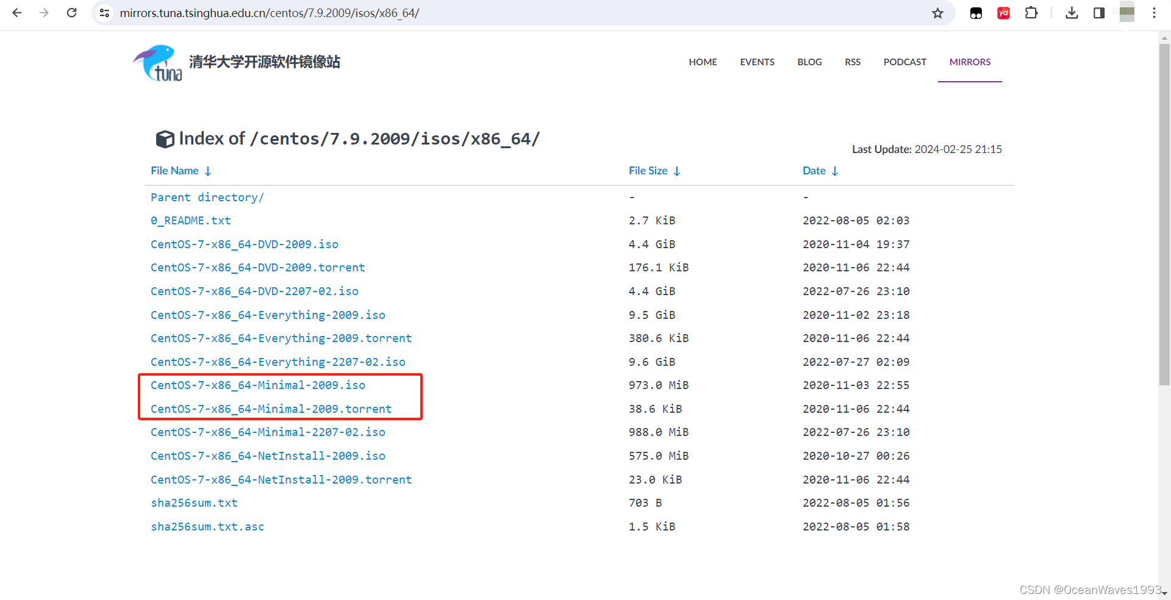Open sha256sum.txt.asc file
Screen dimensions: 1171x600
(x=207, y=527)
